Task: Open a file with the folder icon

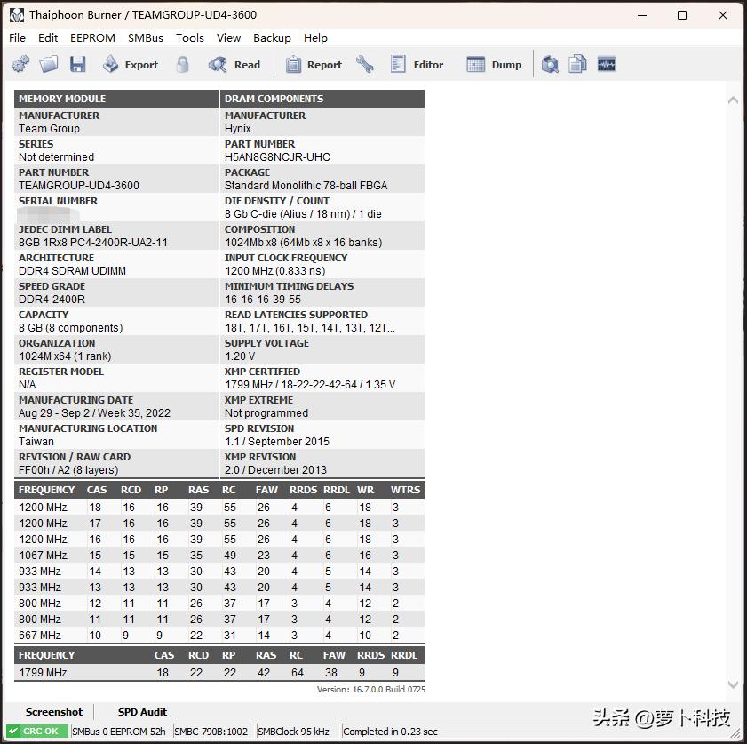Action: pyautogui.click(x=49, y=64)
